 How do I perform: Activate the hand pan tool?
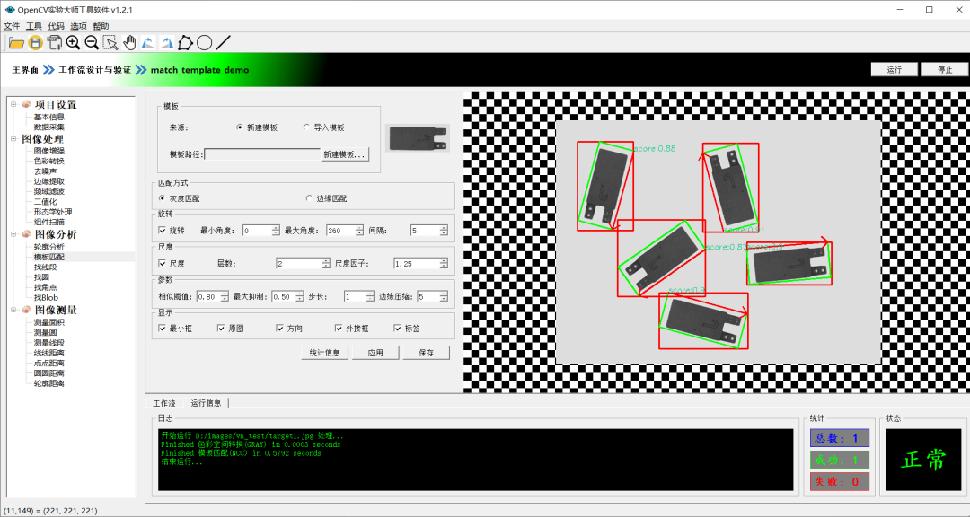tap(129, 43)
